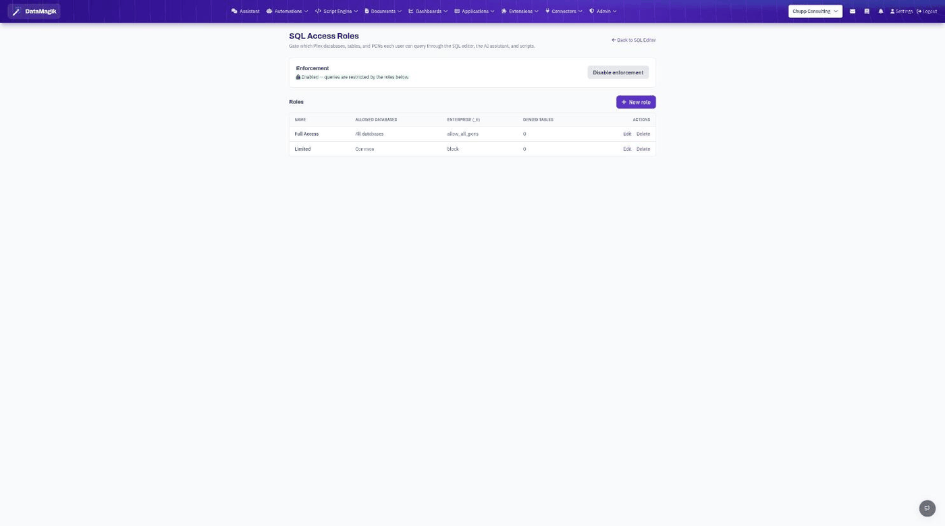This screenshot has width=945, height=526.
Task: Expand the Extensions menu
Action: pos(520,11)
